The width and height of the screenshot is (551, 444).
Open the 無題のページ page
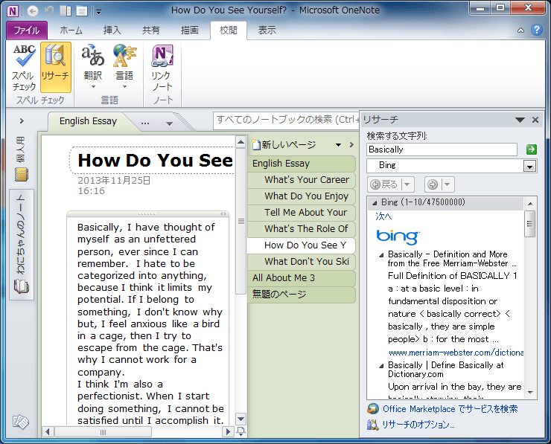[x=302, y=294]
